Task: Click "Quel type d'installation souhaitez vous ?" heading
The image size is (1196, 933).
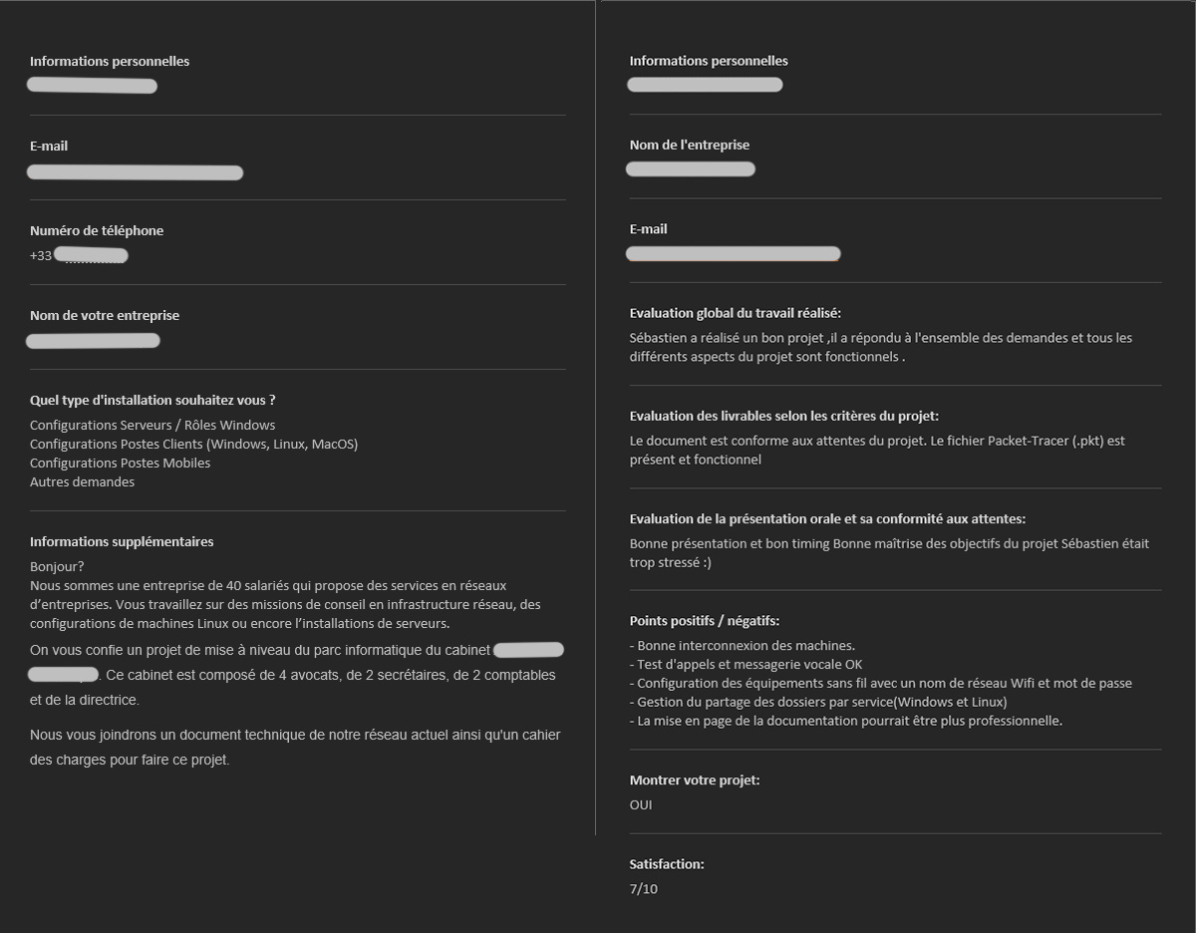Action: [x=152, y=400]
